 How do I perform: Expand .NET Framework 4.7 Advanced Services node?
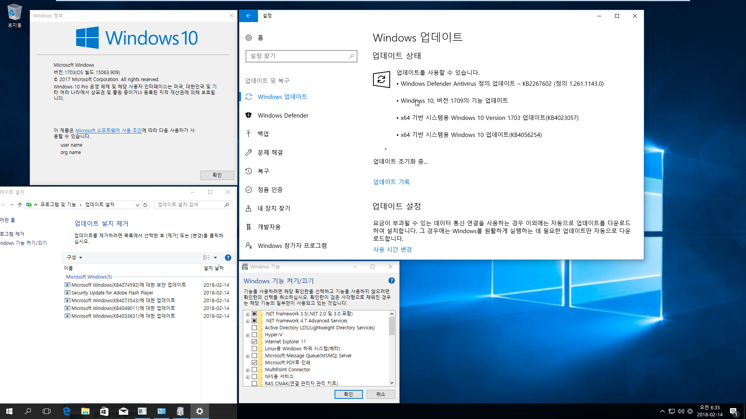248,321
